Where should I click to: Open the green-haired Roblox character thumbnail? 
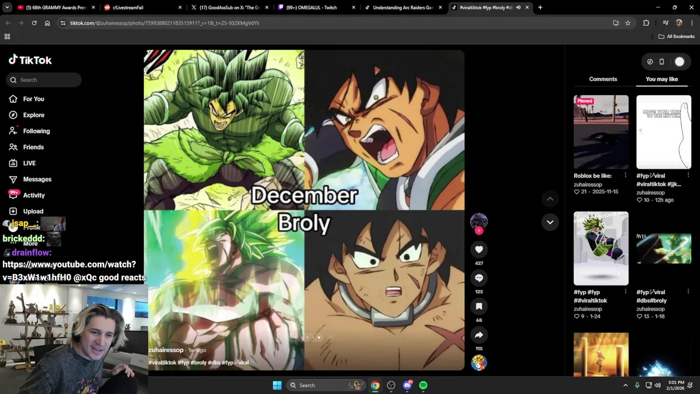(x=601, y=248)
